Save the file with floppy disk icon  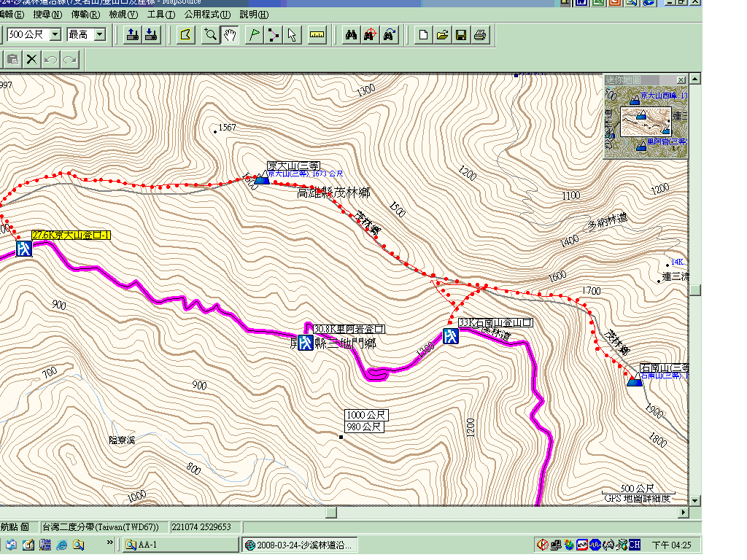[x=461, y=35]
